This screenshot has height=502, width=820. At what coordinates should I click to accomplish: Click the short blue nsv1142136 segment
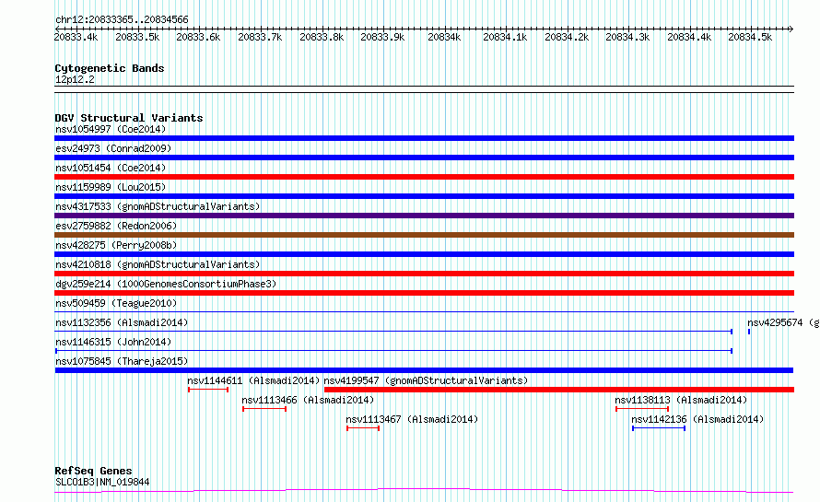659,428
